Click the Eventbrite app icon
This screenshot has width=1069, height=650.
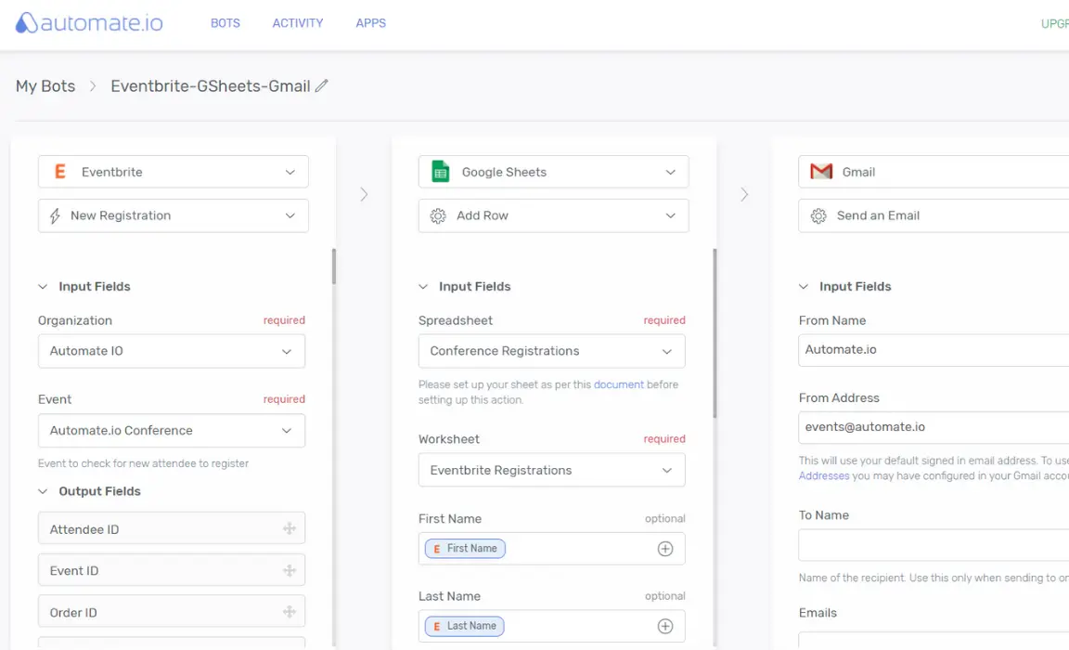click(60, 172)
